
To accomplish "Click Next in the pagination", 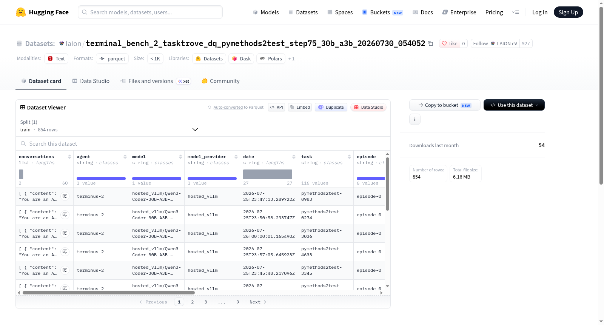I will 258,302.
